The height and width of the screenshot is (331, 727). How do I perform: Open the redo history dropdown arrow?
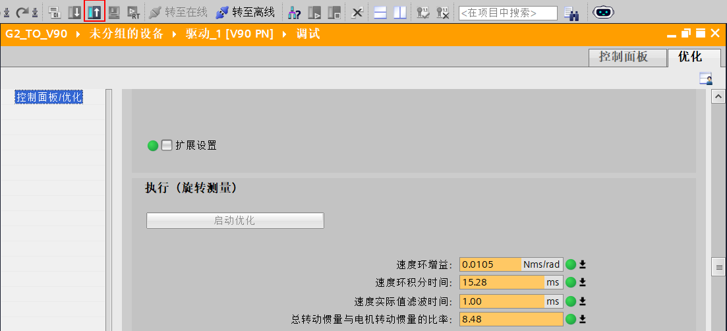point(35,13)
